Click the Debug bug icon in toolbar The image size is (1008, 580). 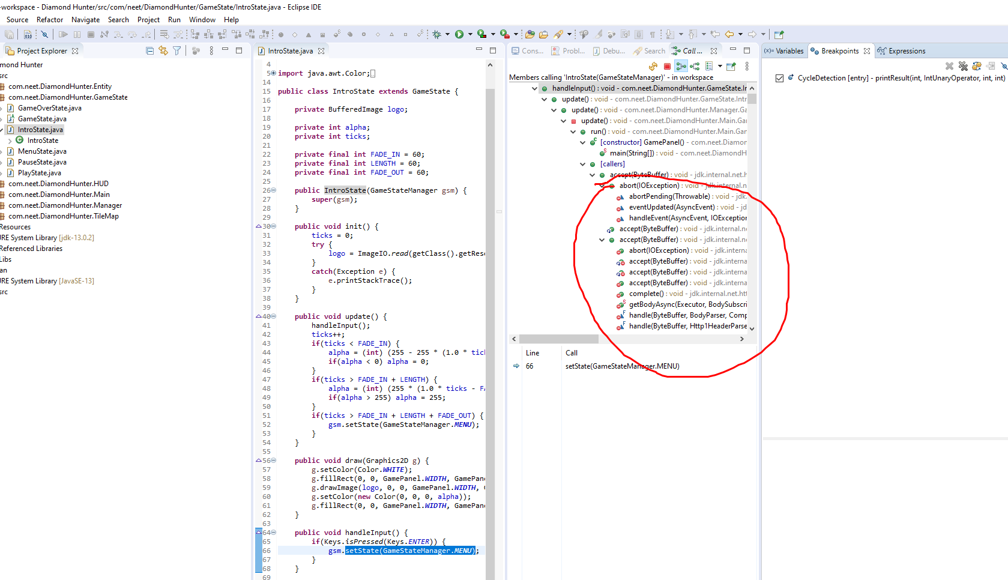pyautogui.click(x=436, y=34)
